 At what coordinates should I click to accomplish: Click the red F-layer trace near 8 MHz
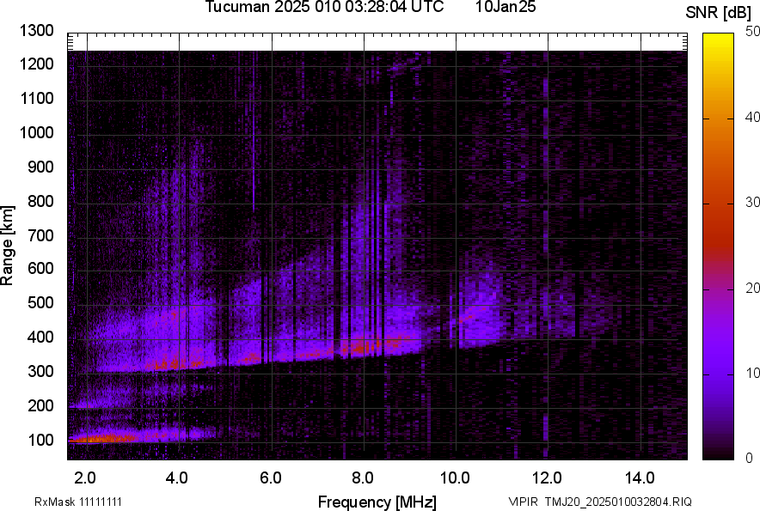(x=365, y=346)
